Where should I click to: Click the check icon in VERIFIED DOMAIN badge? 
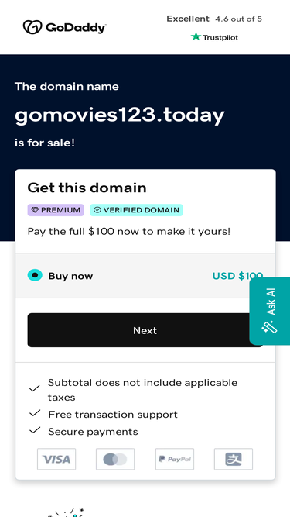click(97, 210)
